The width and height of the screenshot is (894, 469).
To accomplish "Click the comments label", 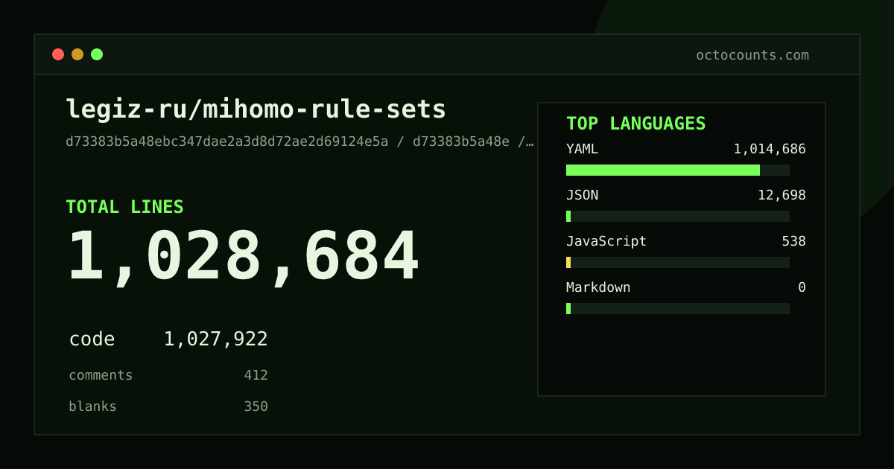I will pyautogui.click(x=101, y=375).
